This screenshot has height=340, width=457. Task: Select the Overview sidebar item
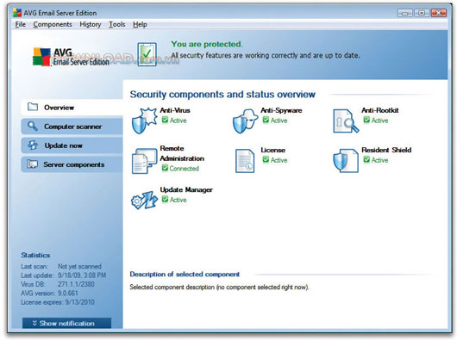pyautogui.click(x=72, y=108)
